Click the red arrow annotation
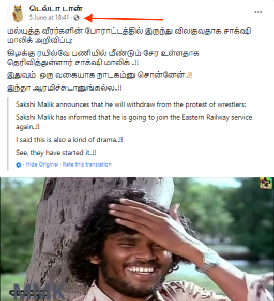Screen dimensions: 274x301 tap(124, 19)
